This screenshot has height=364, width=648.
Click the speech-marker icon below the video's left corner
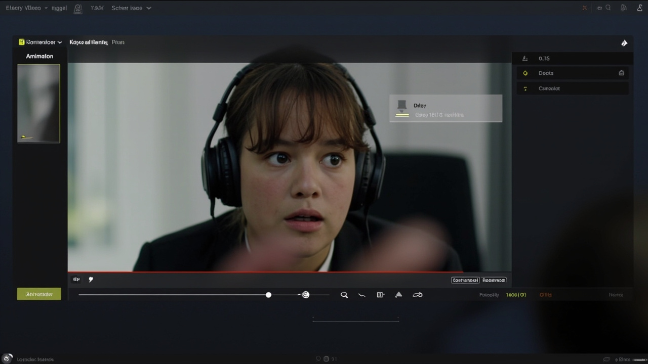click(x=91, y=279)
